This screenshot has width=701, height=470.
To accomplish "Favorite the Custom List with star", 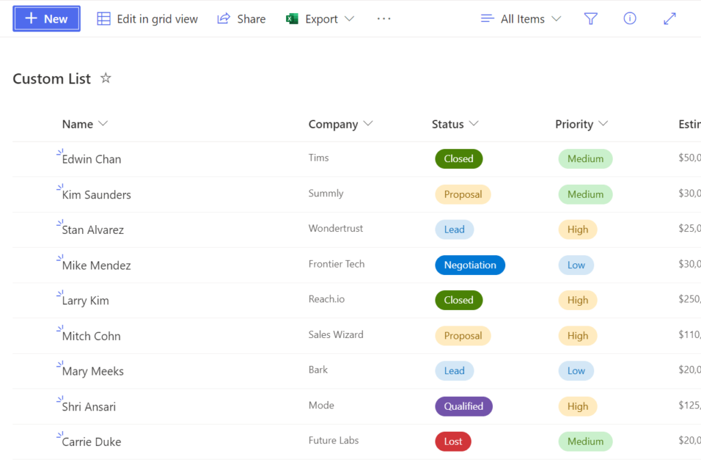I will pos(105,78).
